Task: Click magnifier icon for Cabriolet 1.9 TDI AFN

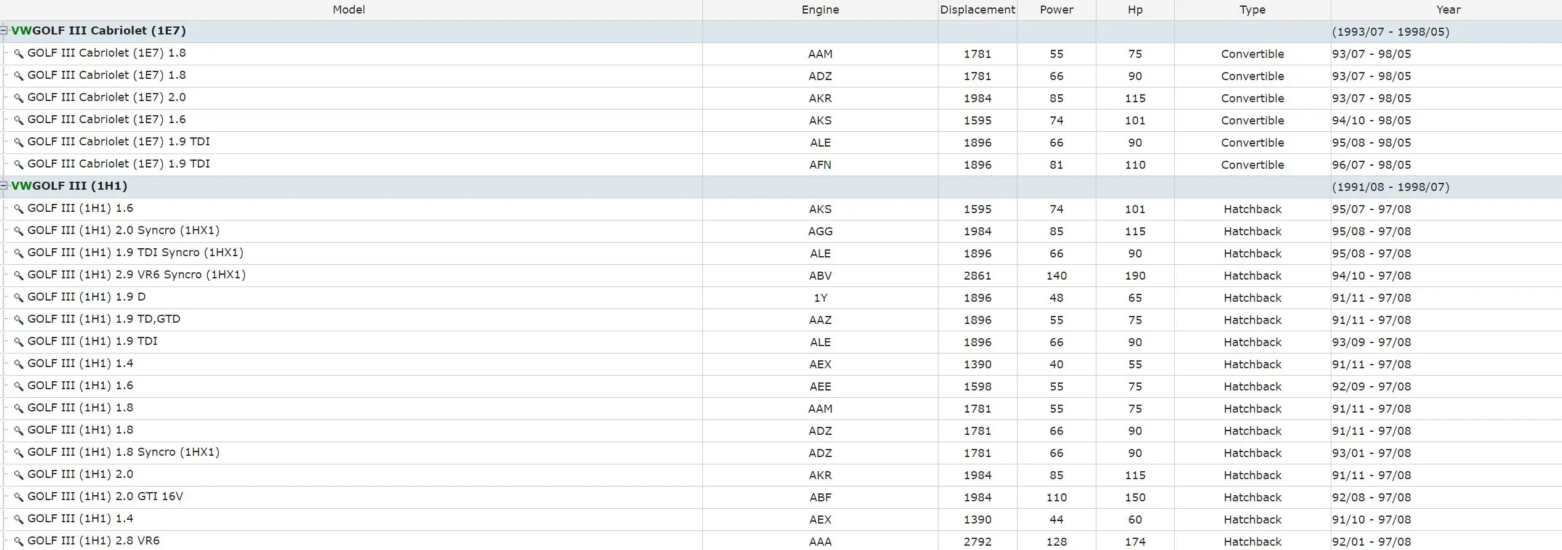Action: tap(18, 164)
